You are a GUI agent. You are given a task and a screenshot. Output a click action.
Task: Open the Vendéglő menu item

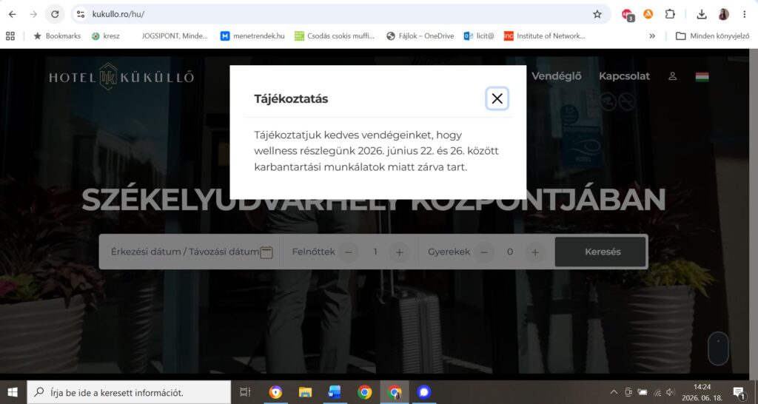click(557, 76)
